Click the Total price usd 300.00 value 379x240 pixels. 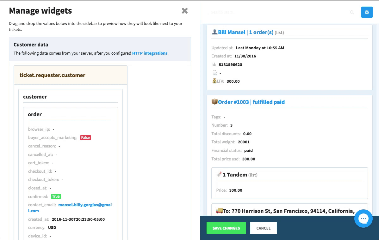[248, 159]
